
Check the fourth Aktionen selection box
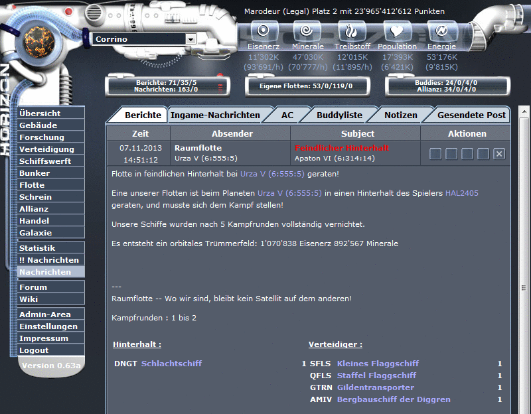(x=483, y=153)
